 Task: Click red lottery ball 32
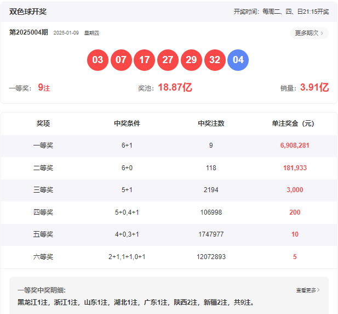pyautogui.click(x=215, y=60)
